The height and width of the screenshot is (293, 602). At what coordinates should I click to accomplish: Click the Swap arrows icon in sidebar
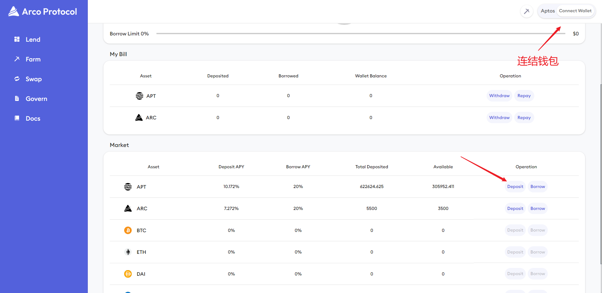click(17, 79)
